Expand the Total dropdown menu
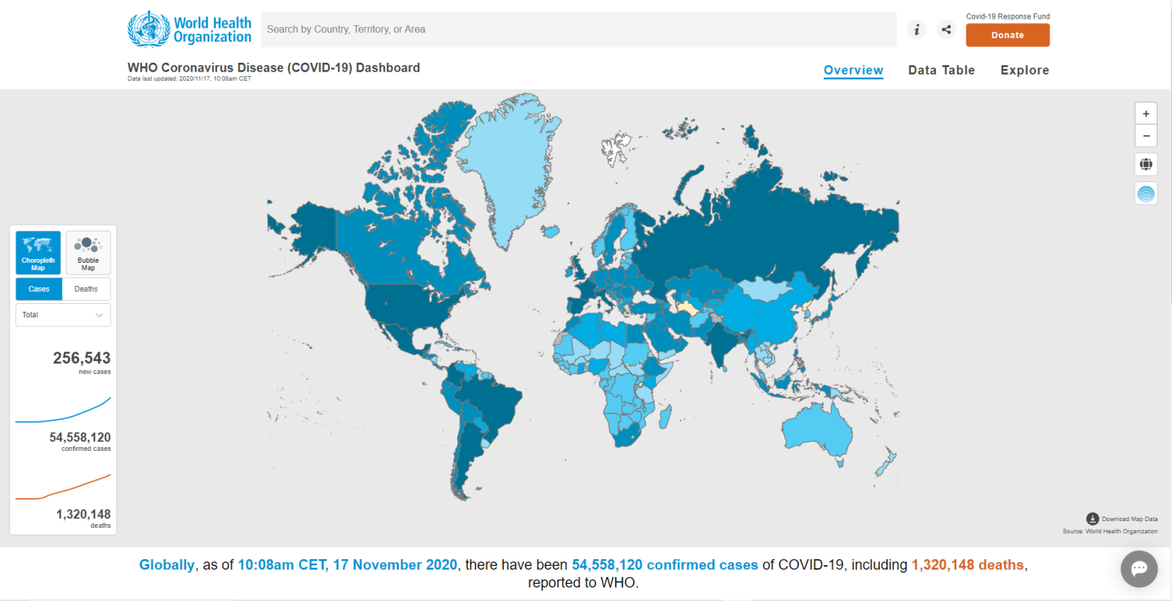The image size is (1172, 601). (x=63, y=315)
